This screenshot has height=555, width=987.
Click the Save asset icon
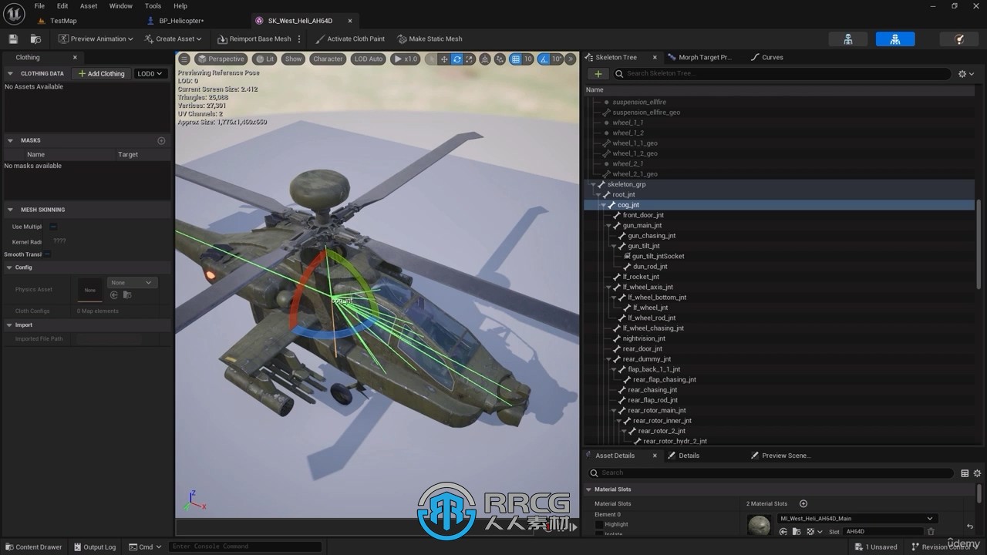(13, 39)
